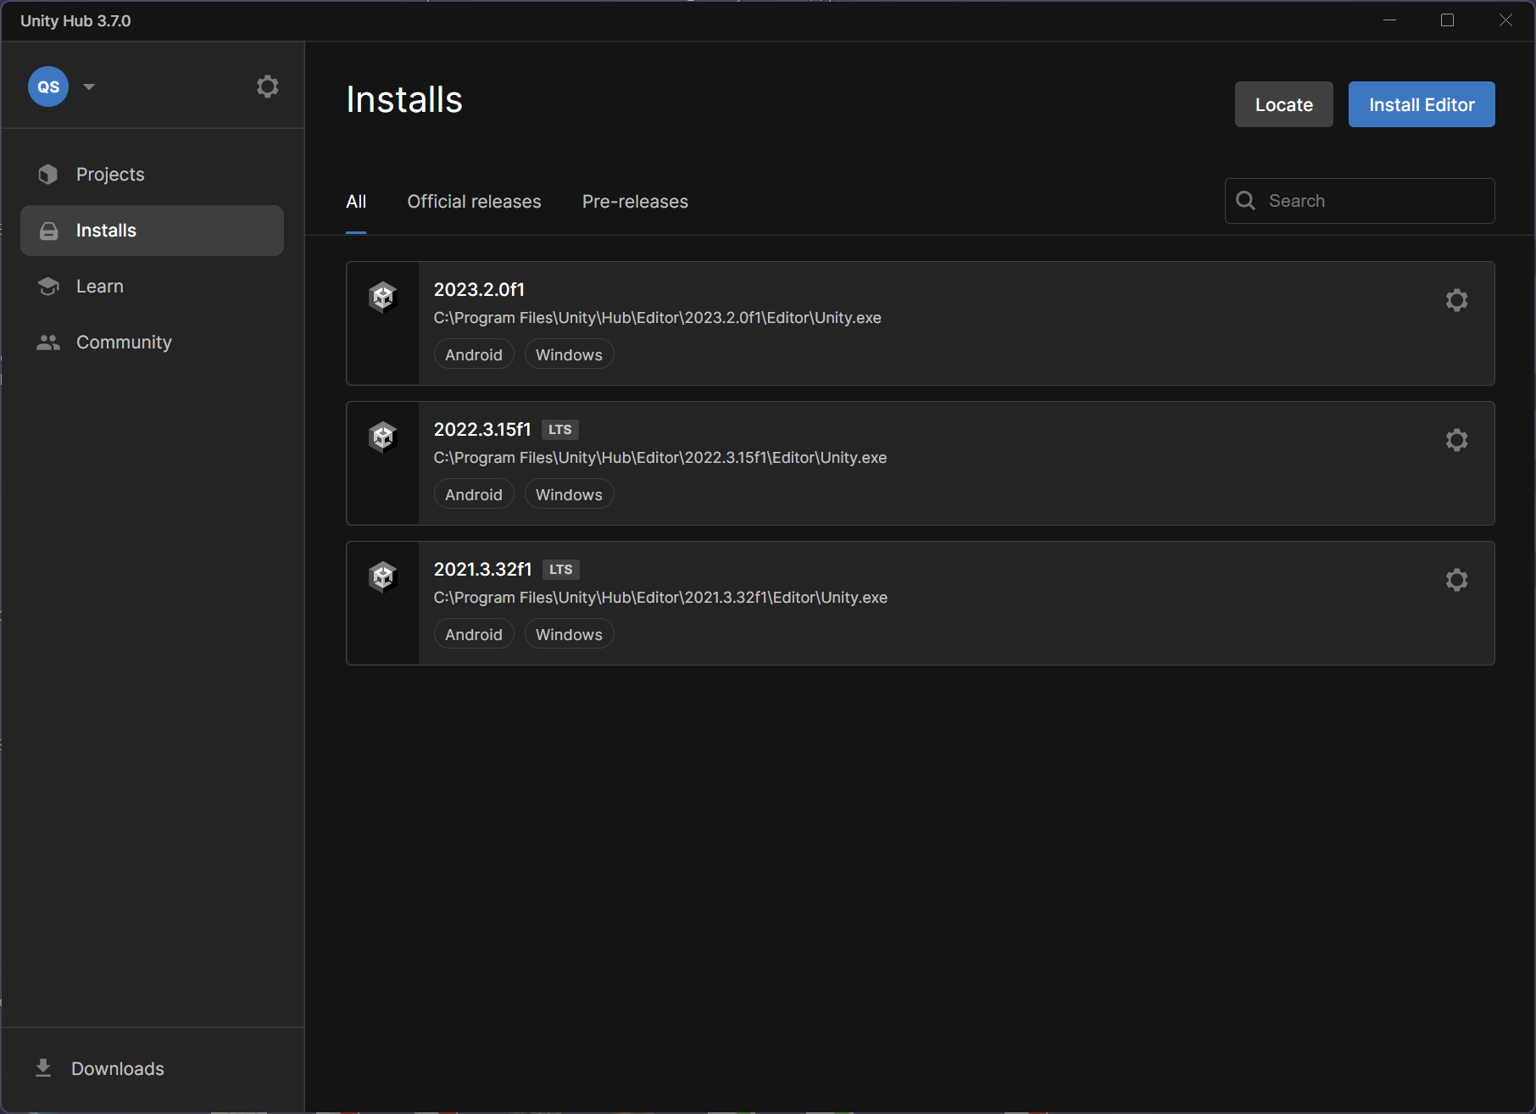Click the Unity logo icon for 2023.2.0f1
1536x1114 pixels.
(x=383, y=298)
